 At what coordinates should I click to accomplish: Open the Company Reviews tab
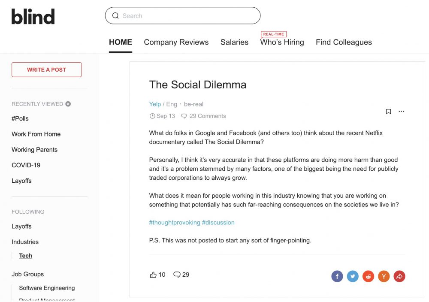[176, 42]
